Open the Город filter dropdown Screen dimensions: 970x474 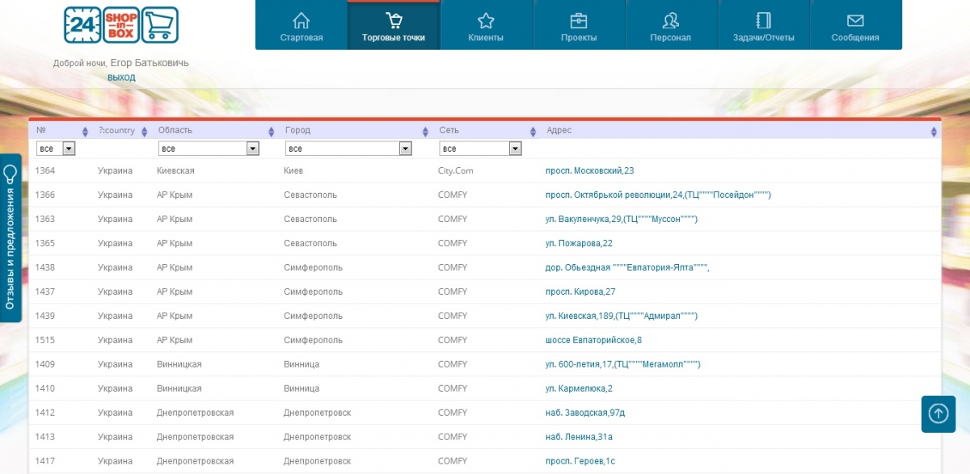(348, 149)
